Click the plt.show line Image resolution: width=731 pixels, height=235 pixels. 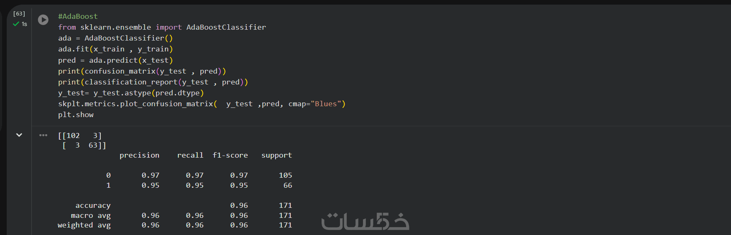(x=76, y=115)
